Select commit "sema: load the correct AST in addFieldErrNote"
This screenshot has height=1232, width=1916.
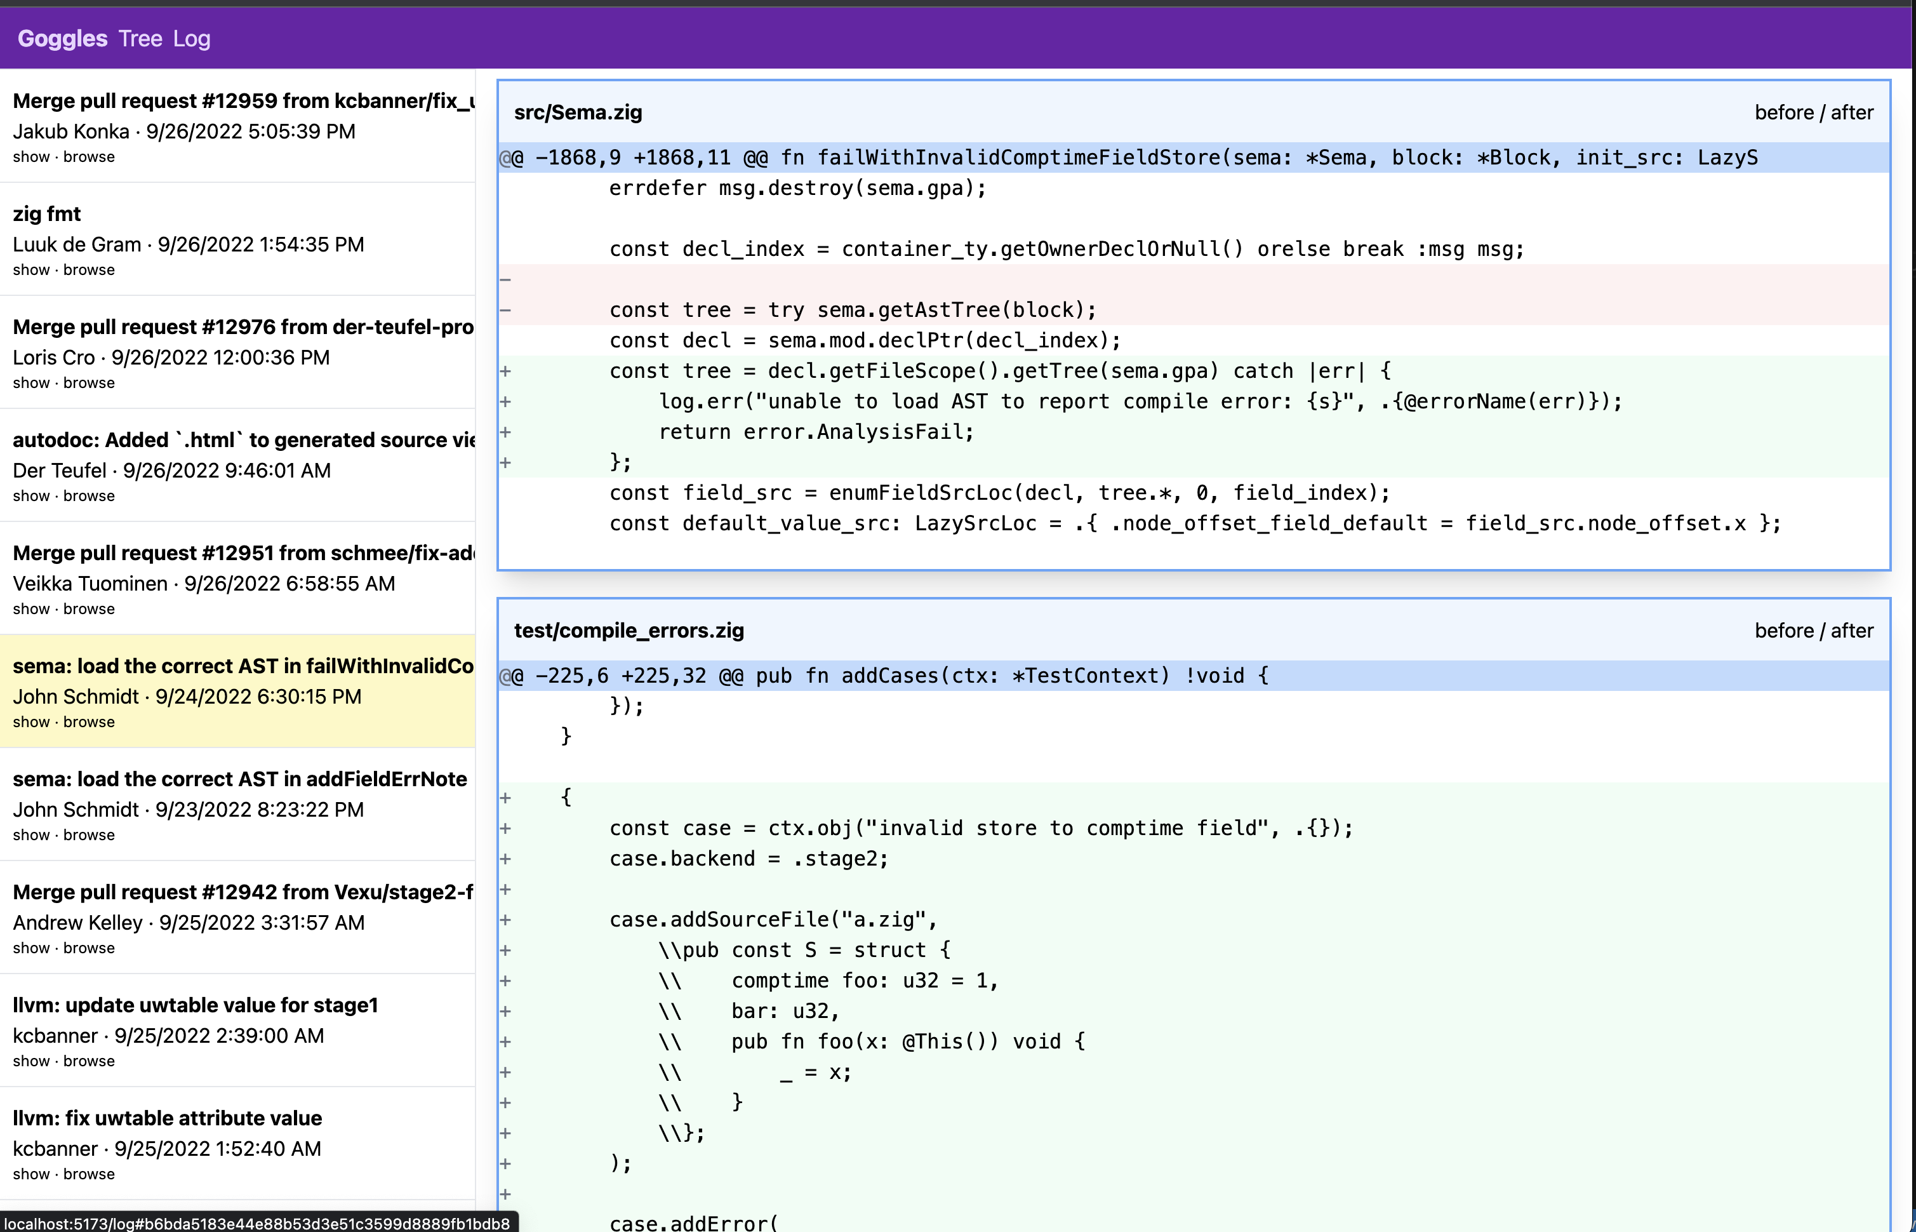pos(240,779)
